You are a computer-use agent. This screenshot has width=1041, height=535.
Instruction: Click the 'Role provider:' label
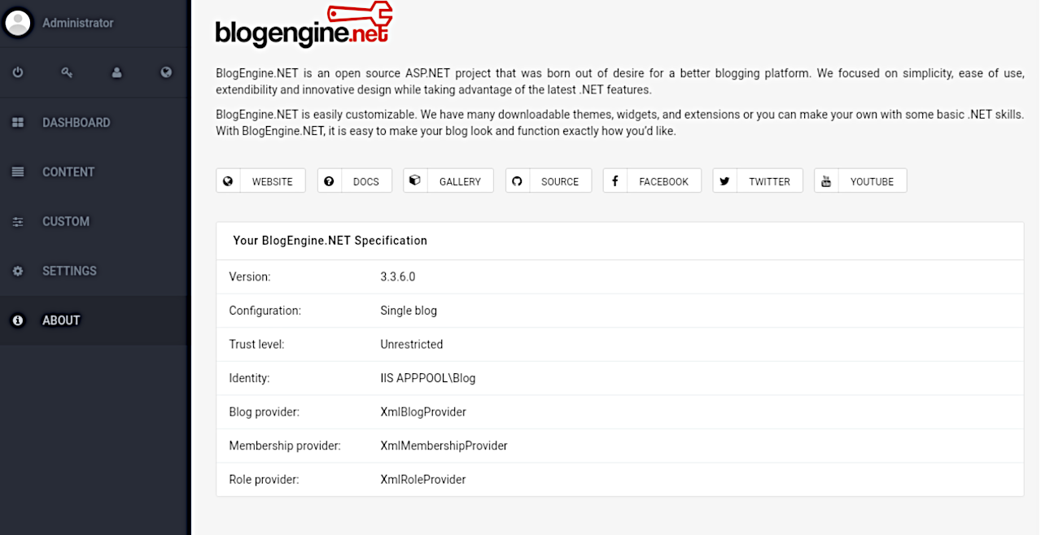tap(265, 480)
